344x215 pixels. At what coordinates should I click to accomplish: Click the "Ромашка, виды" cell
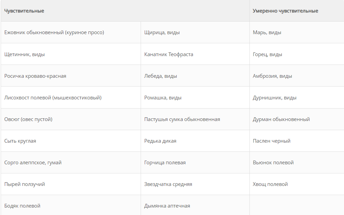coord(163,98)
